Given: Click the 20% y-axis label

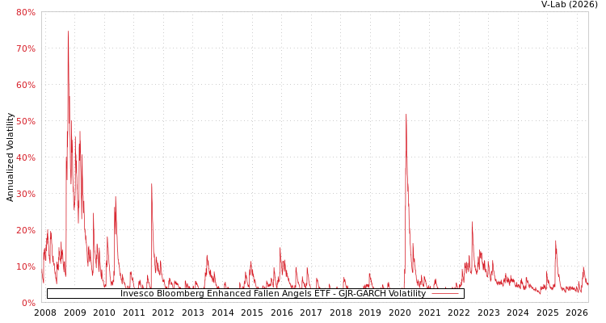Looking at the screenshot, I should click(26, 230).
